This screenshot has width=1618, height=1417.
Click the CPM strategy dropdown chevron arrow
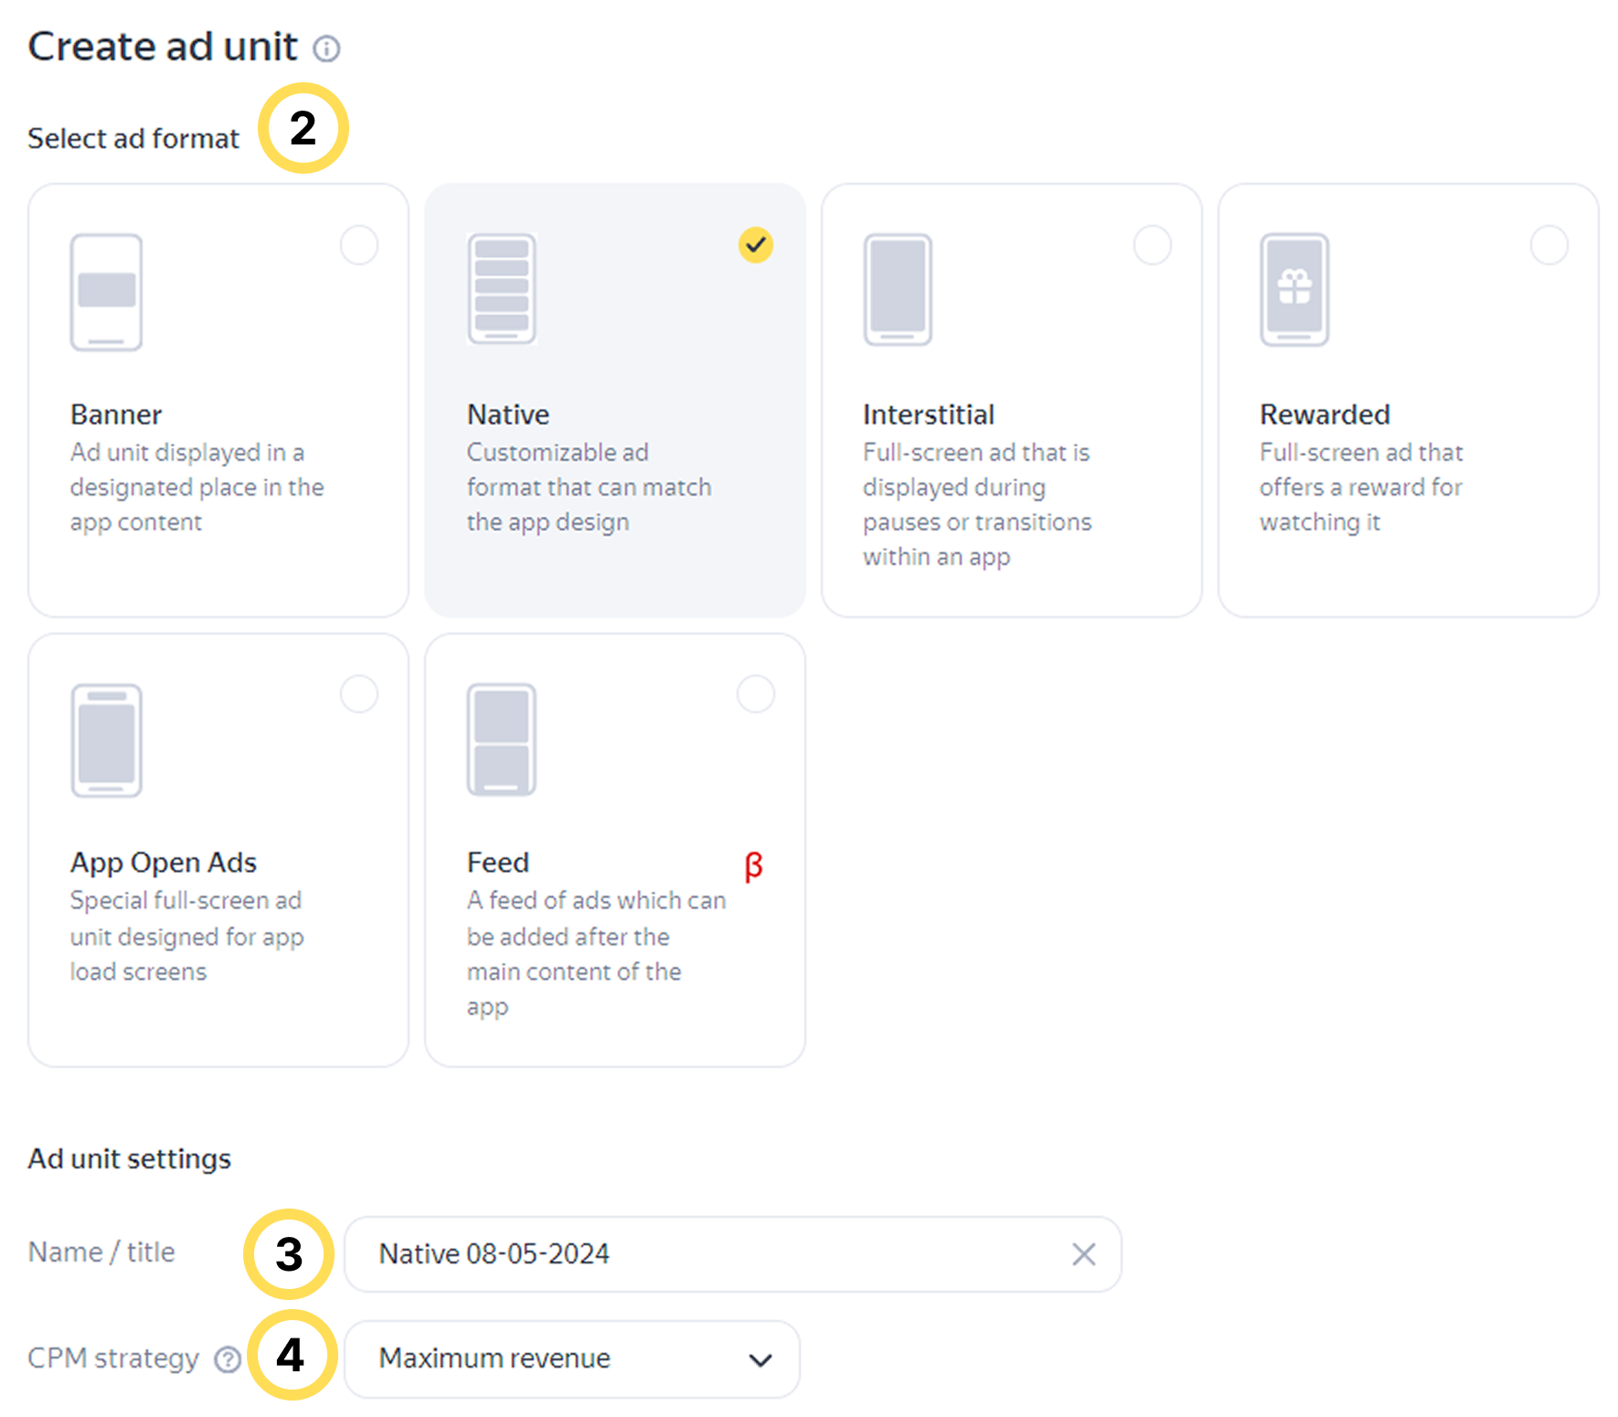760,1359
